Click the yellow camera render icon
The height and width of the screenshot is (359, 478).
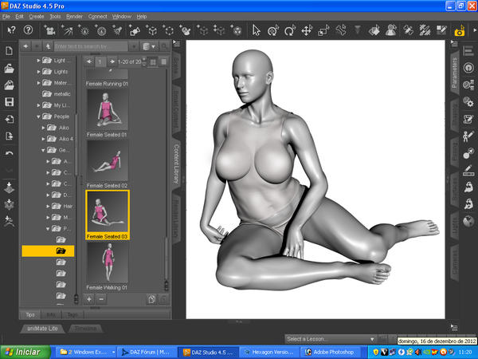(459, 31)
